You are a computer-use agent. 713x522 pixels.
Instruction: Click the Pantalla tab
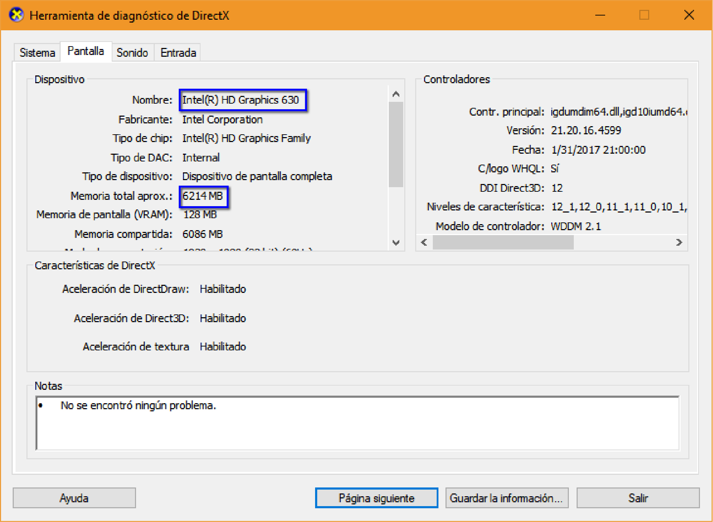coord(86,51)
